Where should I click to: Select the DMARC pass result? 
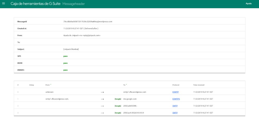tap(65, 70)
